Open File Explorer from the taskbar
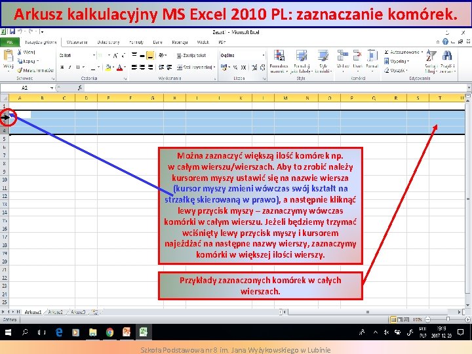This screenshot has width=472, height=354. point(92,332)
